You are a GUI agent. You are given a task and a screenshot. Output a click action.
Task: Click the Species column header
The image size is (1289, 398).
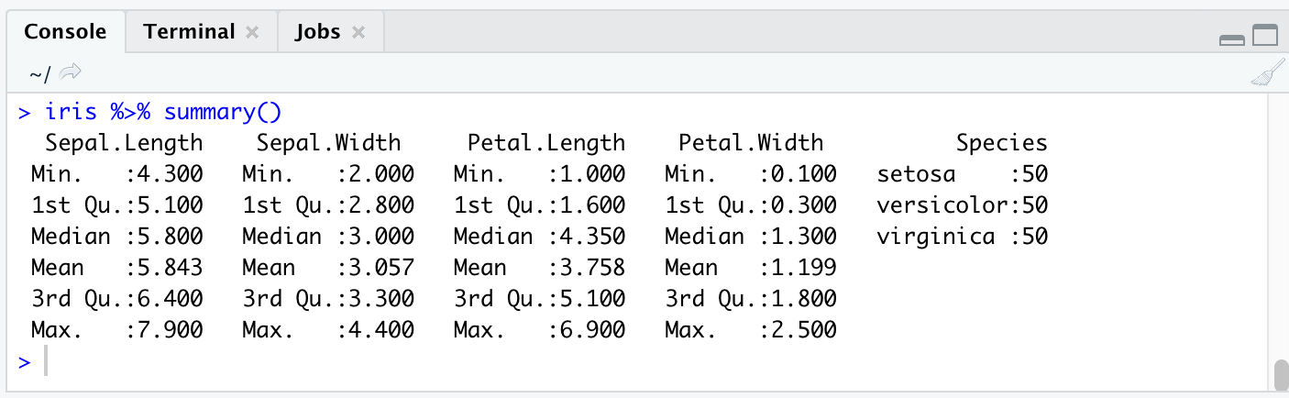[1001, 143]
